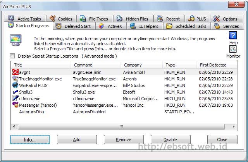Viewport: 248px width, 162px height.
Task: Open the Cookies tab
Action: (61, 19)
